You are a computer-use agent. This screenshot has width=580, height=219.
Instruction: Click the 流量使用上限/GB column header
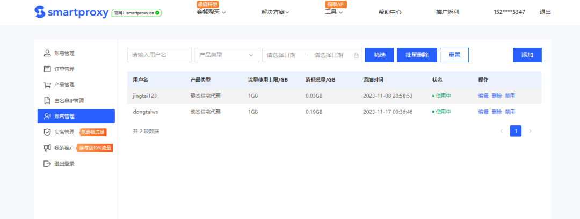(x=268, y=80)
